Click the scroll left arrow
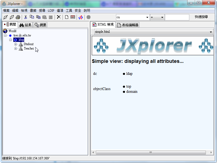Viewport: 217px width, 163px height. pyautogui.click(x=93, y=152)
